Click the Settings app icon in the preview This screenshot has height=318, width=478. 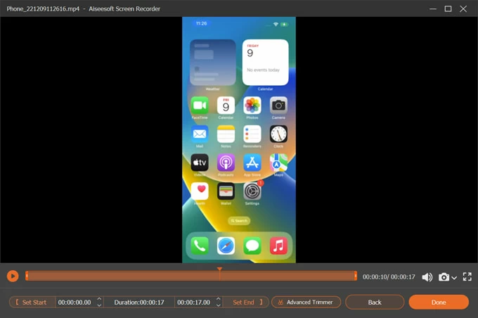tap(252, 191)
